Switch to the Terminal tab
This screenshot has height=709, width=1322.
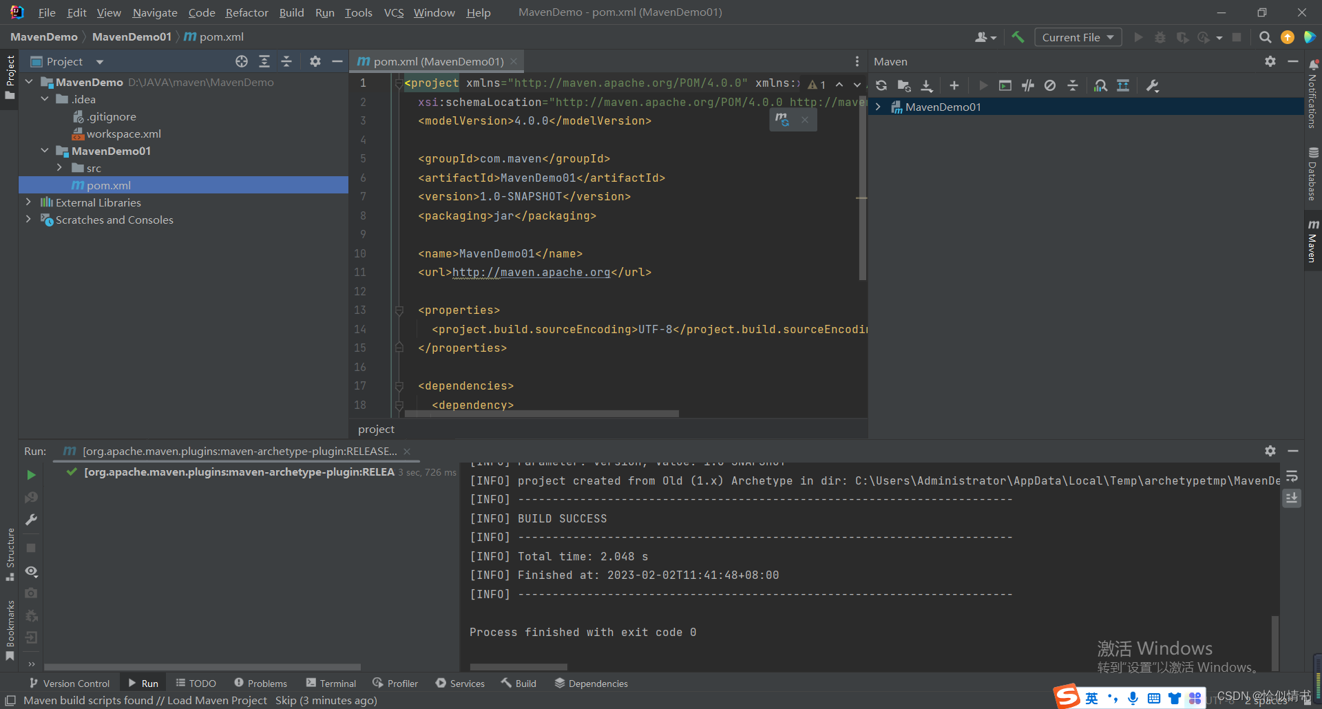tap(330, 683)
